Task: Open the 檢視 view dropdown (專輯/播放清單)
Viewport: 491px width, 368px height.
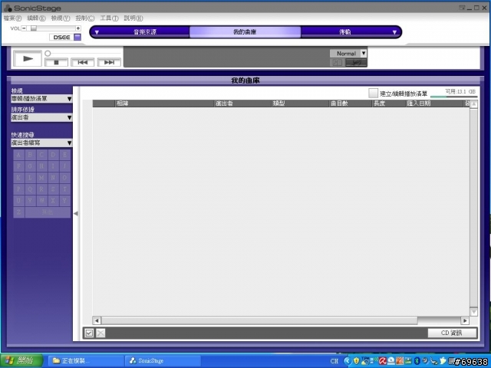Action: (x=41, y=99)
